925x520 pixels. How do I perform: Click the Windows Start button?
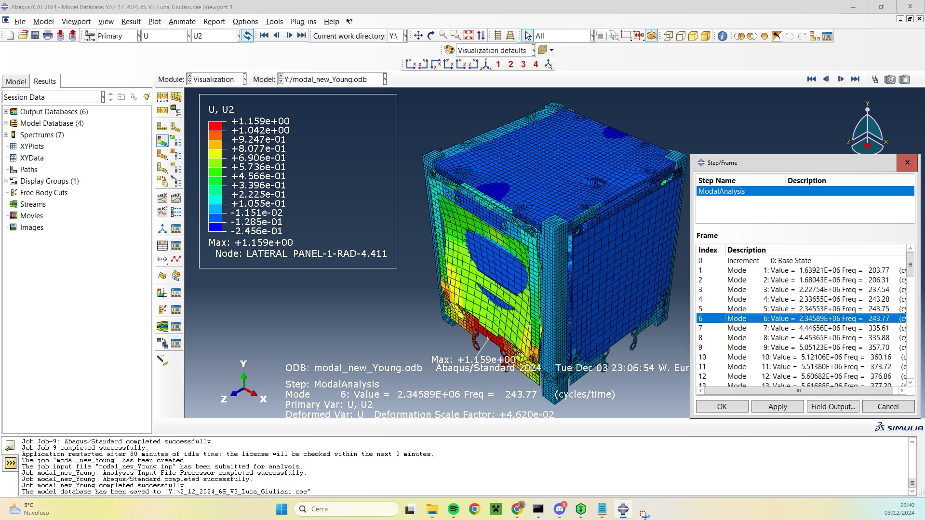point(282,509)
